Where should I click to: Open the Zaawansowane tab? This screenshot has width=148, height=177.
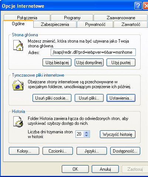[x=121, y=18]
